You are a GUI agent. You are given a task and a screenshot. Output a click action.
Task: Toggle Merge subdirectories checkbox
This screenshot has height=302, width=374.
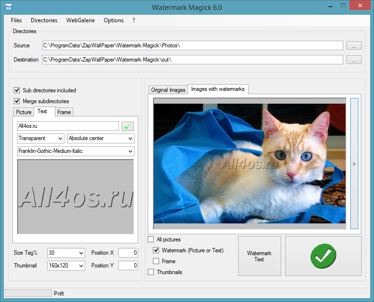coord(17,101)
